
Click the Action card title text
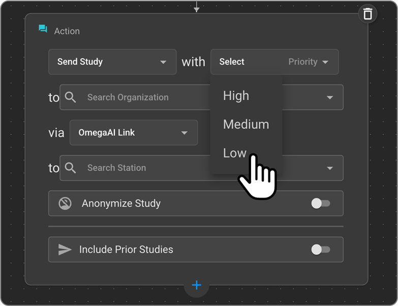67,31
